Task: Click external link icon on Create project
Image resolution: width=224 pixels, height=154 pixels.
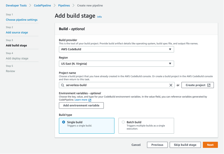Action: (x=209, y=85)
